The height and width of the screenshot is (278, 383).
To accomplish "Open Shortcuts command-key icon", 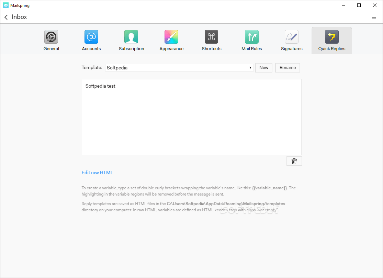I will 211,37.
